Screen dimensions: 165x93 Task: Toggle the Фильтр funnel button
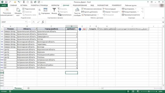click(54, 11)
